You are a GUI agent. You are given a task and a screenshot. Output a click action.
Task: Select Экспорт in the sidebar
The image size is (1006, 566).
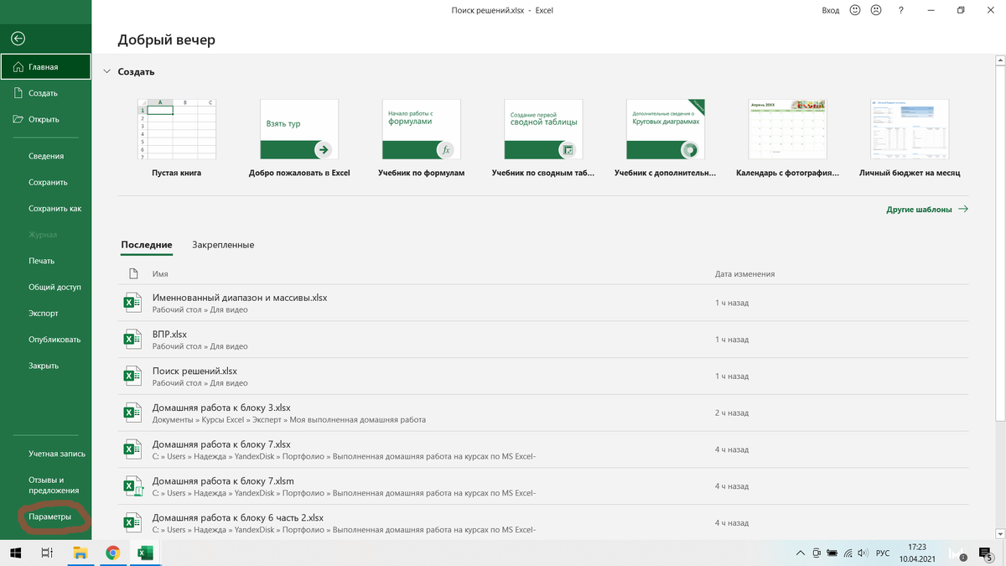(45, 313)
